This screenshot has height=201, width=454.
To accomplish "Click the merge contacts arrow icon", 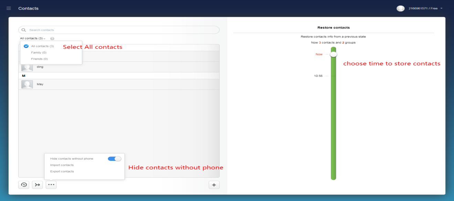I will tap(38, 185).
